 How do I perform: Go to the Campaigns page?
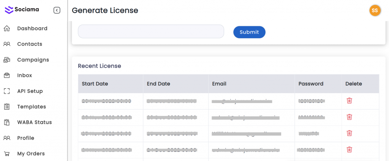(33, 60)
